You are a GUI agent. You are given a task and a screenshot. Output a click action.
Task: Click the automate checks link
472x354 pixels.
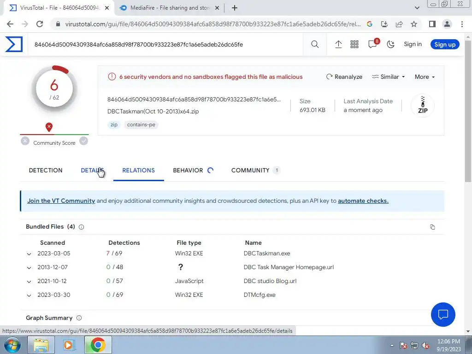tap(363, 201)
